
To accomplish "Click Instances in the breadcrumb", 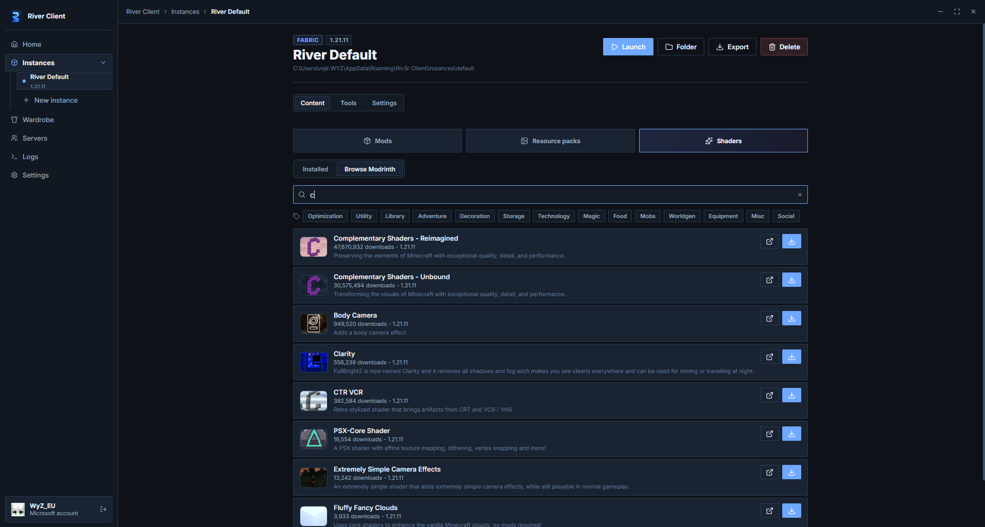I will point(185,11).
